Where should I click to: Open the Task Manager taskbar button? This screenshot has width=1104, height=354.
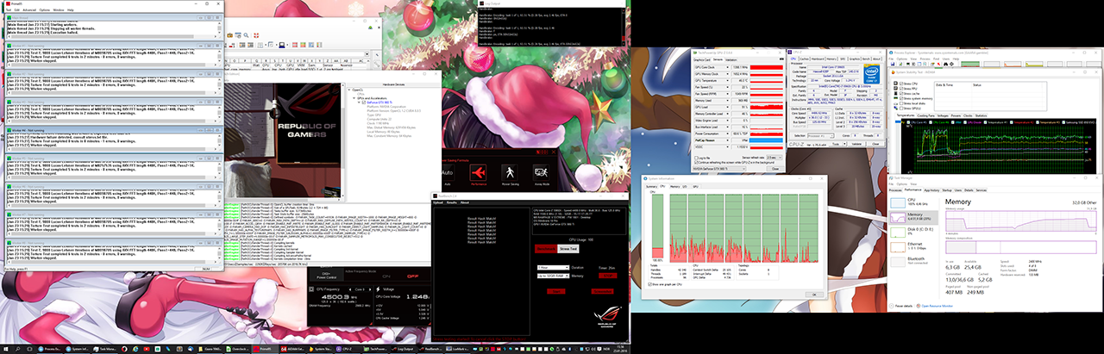pyautogui.click(x=104, y=347)
